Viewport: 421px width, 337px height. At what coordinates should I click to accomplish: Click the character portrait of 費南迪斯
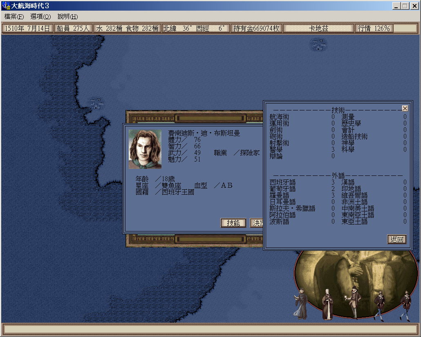(145, 149)
